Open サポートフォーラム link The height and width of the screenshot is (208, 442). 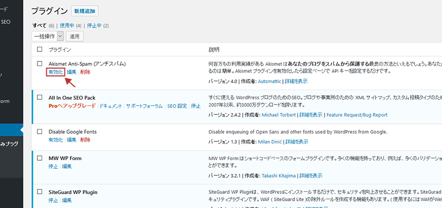(x=144, y=106)
